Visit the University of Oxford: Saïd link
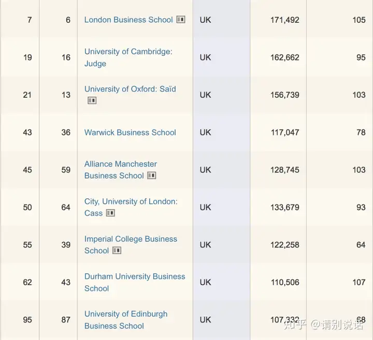Image resolution: width=373 pixels, height=340 pixels. click(130, 89)
